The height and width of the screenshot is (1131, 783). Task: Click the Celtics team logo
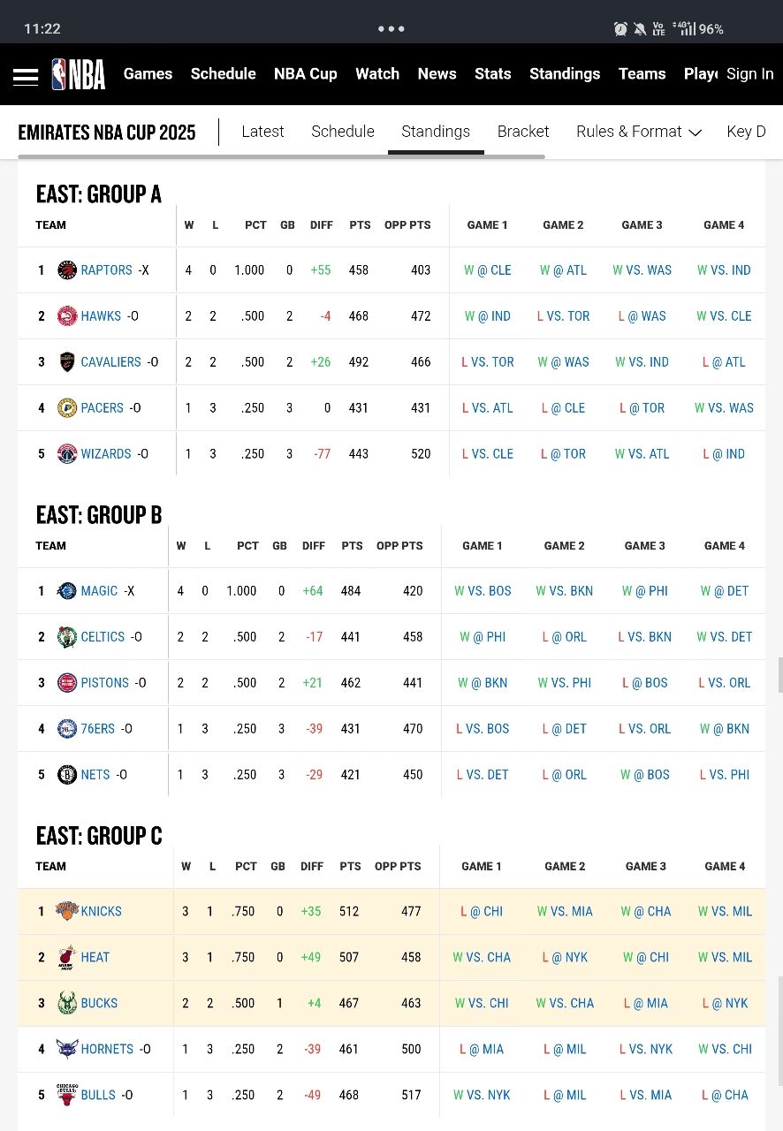point(67,637)
